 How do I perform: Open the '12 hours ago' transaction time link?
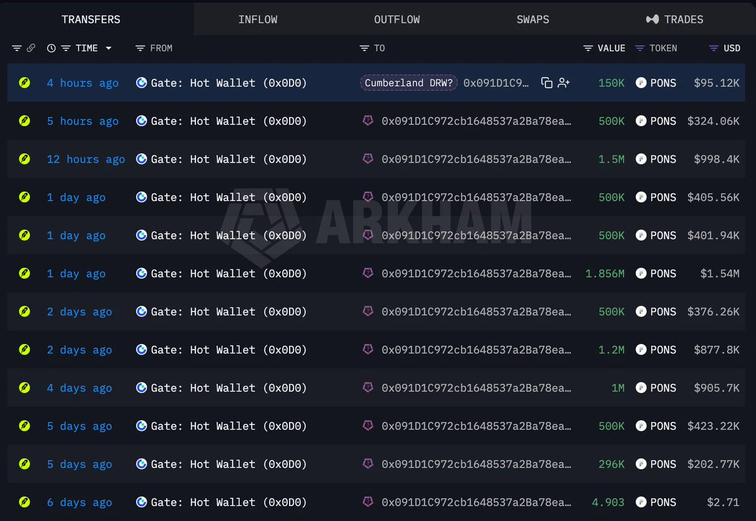[86, 159]
